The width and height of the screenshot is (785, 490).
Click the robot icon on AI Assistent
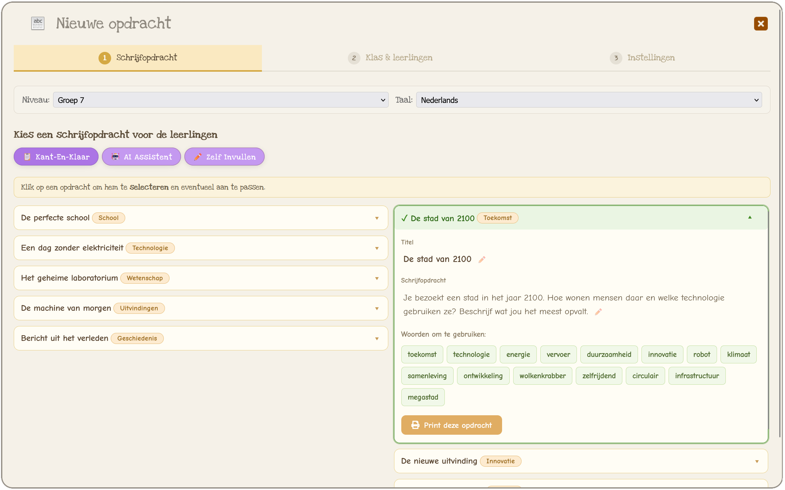coord(115,157)
